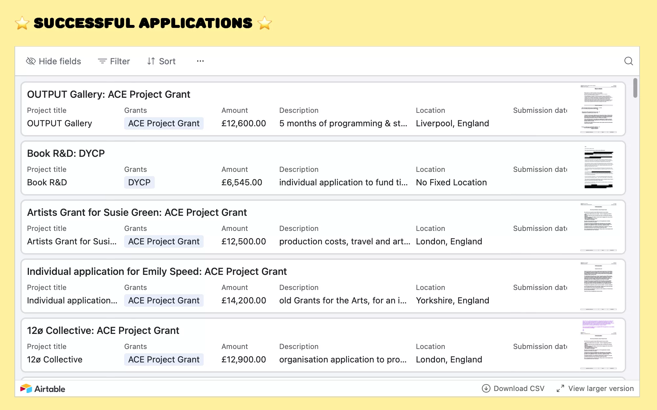Open 12ø Collective: ACE Project Grant record
The width and height of the screenshot is (657, 410).
tap(103, 331)
